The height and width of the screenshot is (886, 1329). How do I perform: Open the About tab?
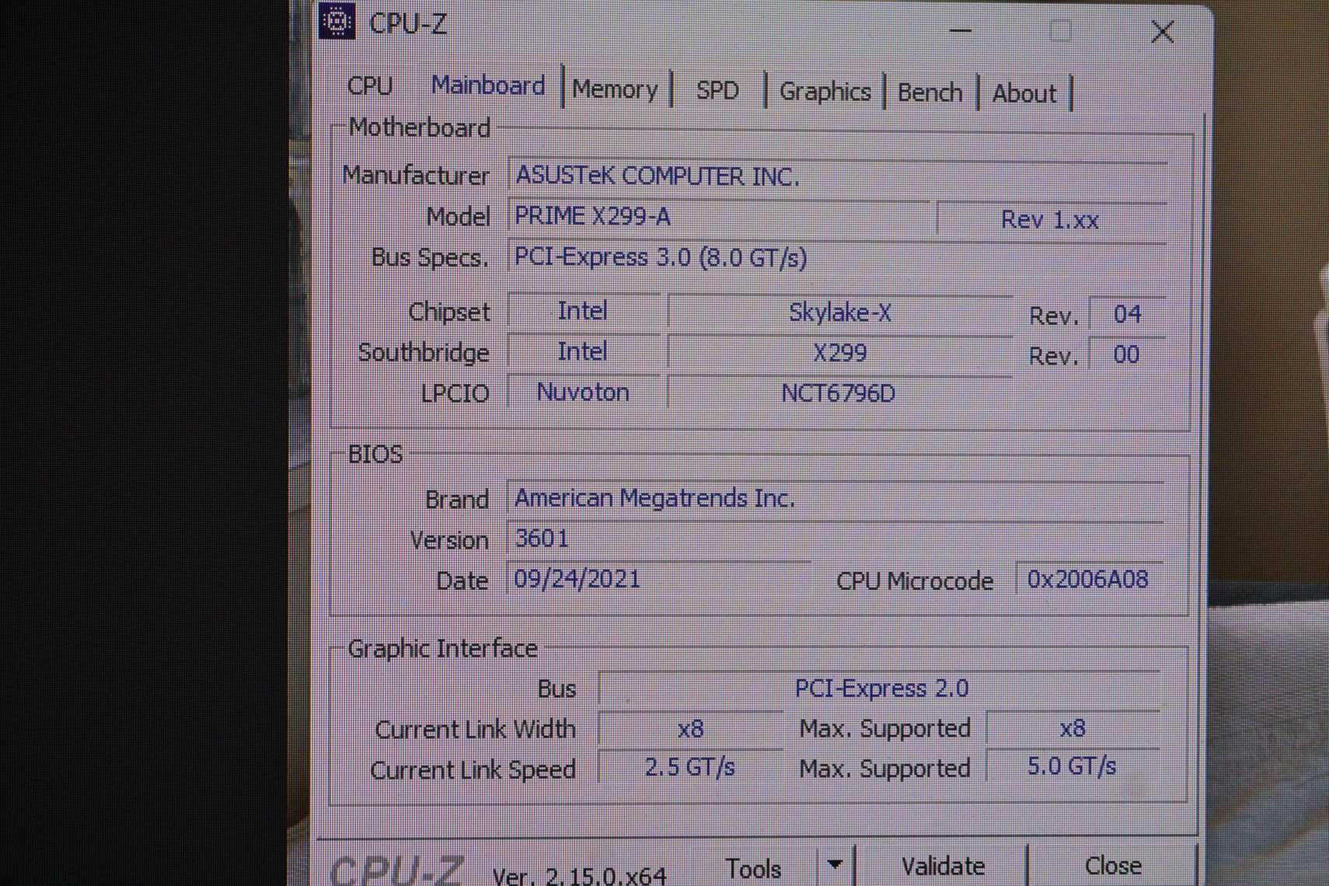point(1024,94)
